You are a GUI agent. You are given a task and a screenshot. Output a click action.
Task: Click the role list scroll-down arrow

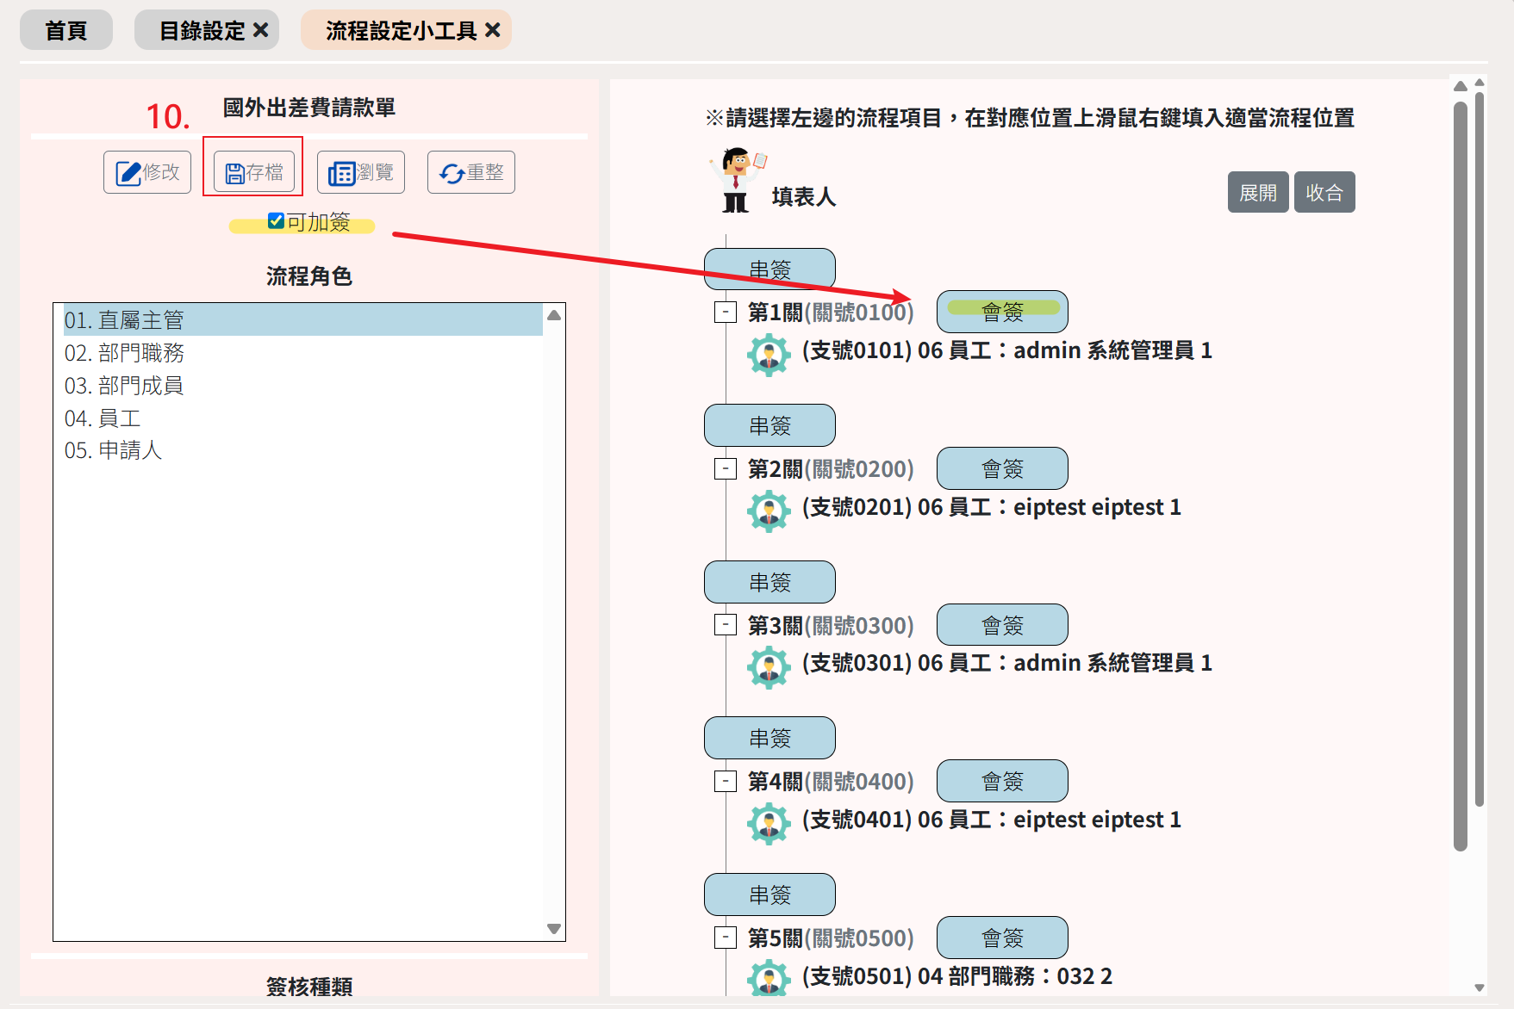[554, 929]
